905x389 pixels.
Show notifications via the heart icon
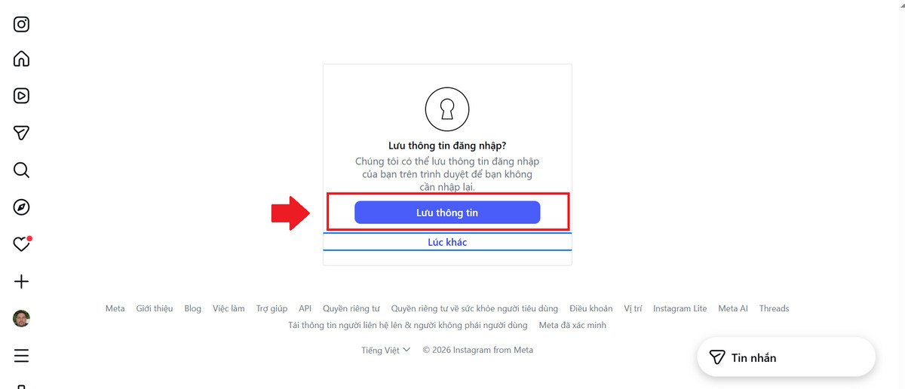22,244
